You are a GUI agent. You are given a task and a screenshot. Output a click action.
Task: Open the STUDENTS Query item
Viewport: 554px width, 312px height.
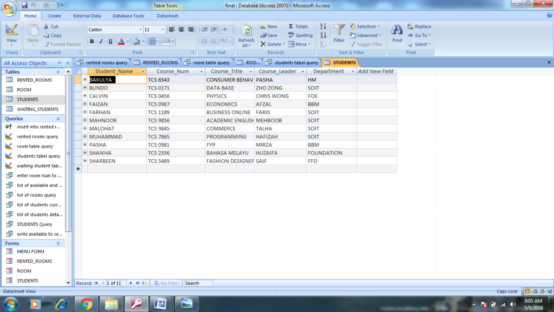[x=33, y=224]
